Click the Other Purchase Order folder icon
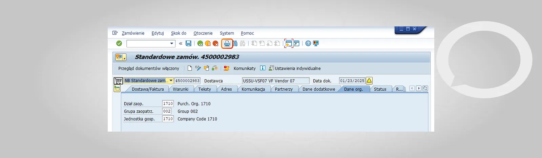This screenshot has height=158, width=542. tap(207, 68)
